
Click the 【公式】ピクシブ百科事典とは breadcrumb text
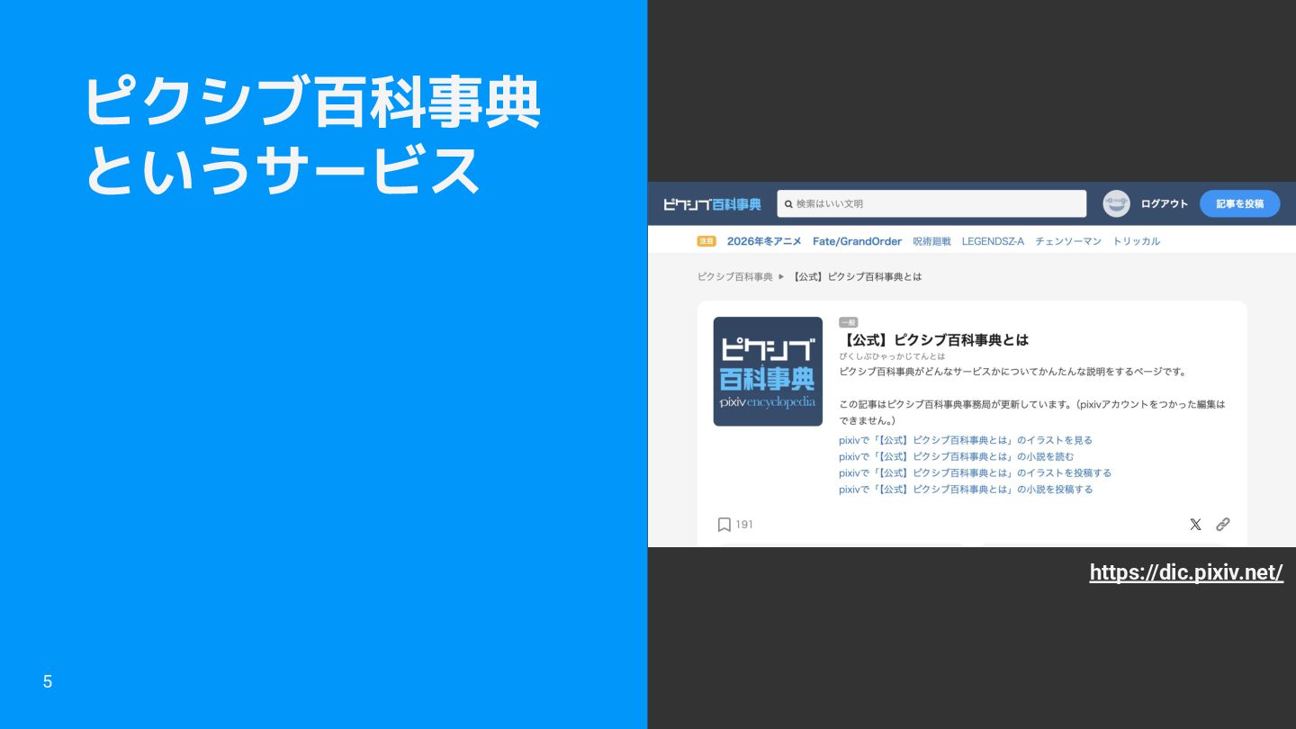click(x=857, y=276)
